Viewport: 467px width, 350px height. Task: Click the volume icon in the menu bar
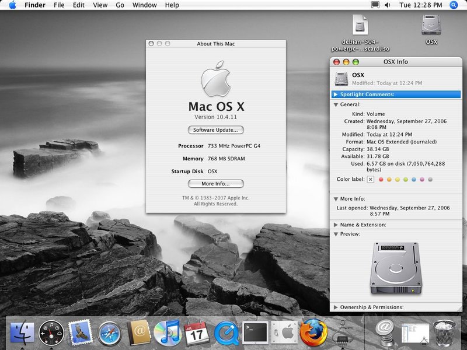[x=388, y=5]
